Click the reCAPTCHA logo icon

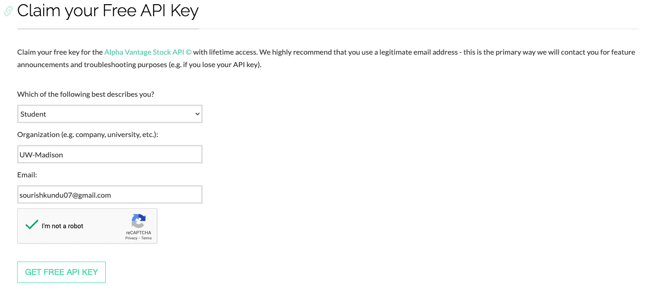(x=139, y=221)
